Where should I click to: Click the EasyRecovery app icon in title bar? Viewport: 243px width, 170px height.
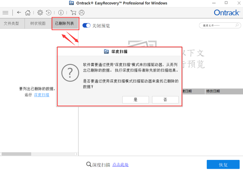(x=72, y=3)
